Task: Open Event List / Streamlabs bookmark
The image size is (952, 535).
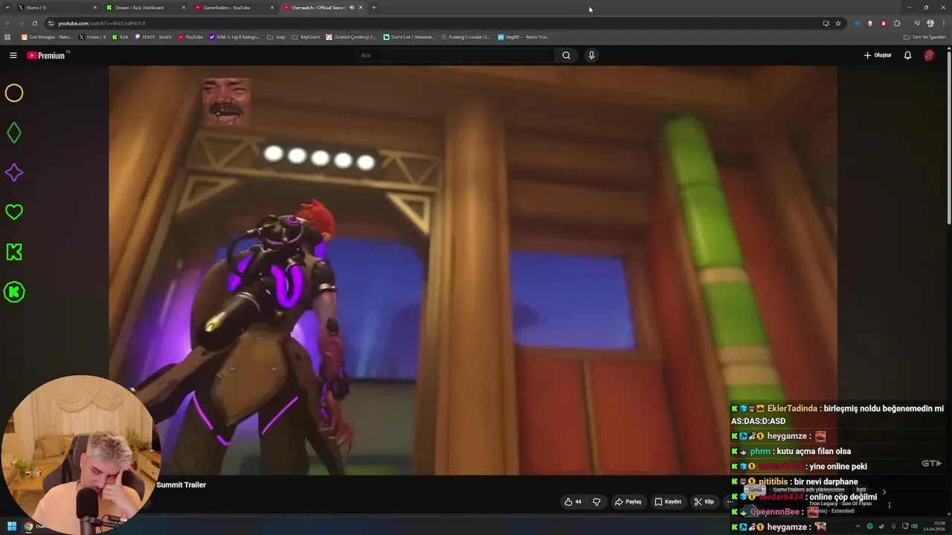Action: tap(408, 36)
